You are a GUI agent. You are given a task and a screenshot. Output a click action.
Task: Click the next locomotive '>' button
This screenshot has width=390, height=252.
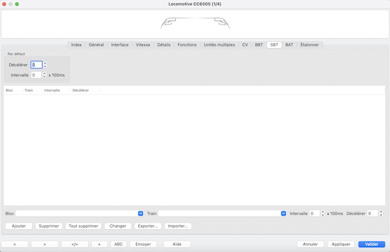coord(44,244)
